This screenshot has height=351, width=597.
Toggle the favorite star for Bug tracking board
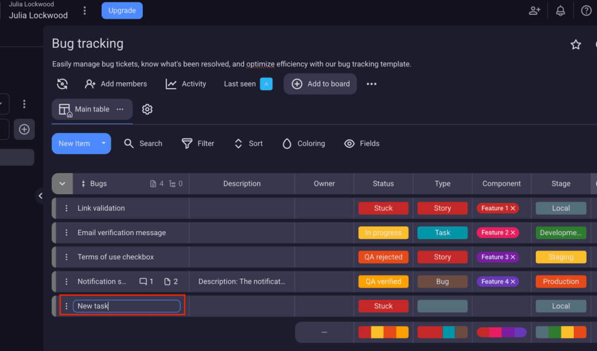coord(575,44)
